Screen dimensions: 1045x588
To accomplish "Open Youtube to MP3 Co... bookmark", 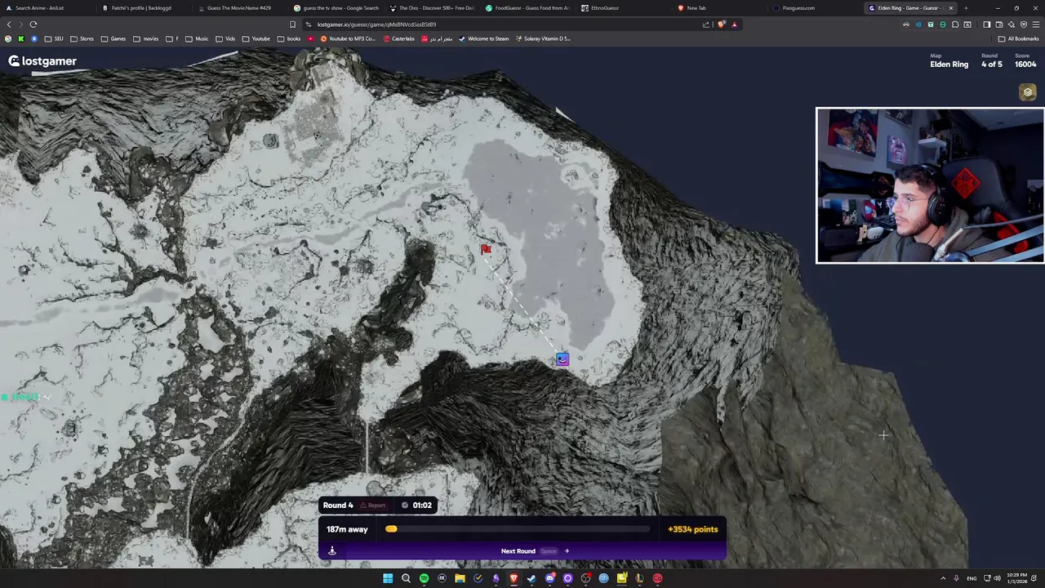I will coord(349,38).
